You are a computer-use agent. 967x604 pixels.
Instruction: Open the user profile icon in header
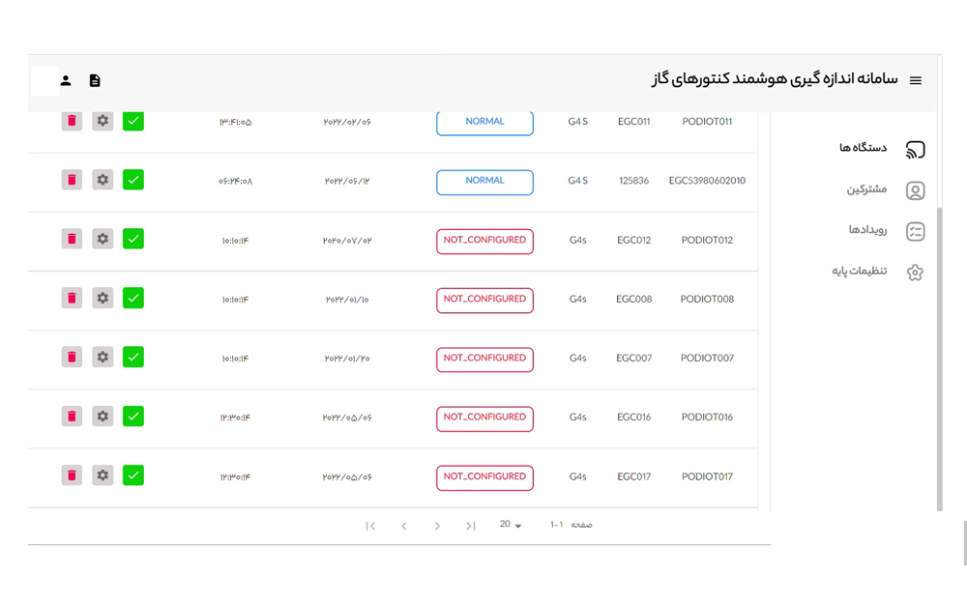point(66,81)
